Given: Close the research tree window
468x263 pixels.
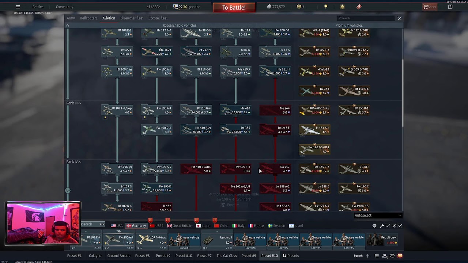Looking at the screenshot, I should (399, 18).
